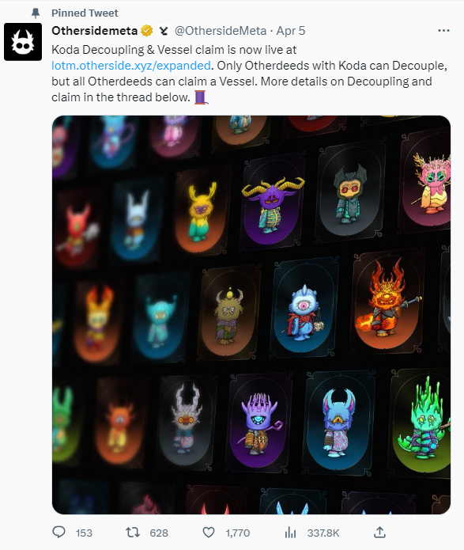
Task: Open the three-dot more options menu
Action: click(443, 31)
